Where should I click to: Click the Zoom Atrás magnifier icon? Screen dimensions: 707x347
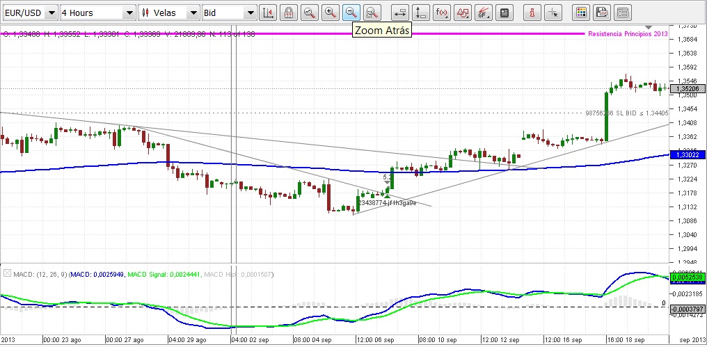[351, 13]
